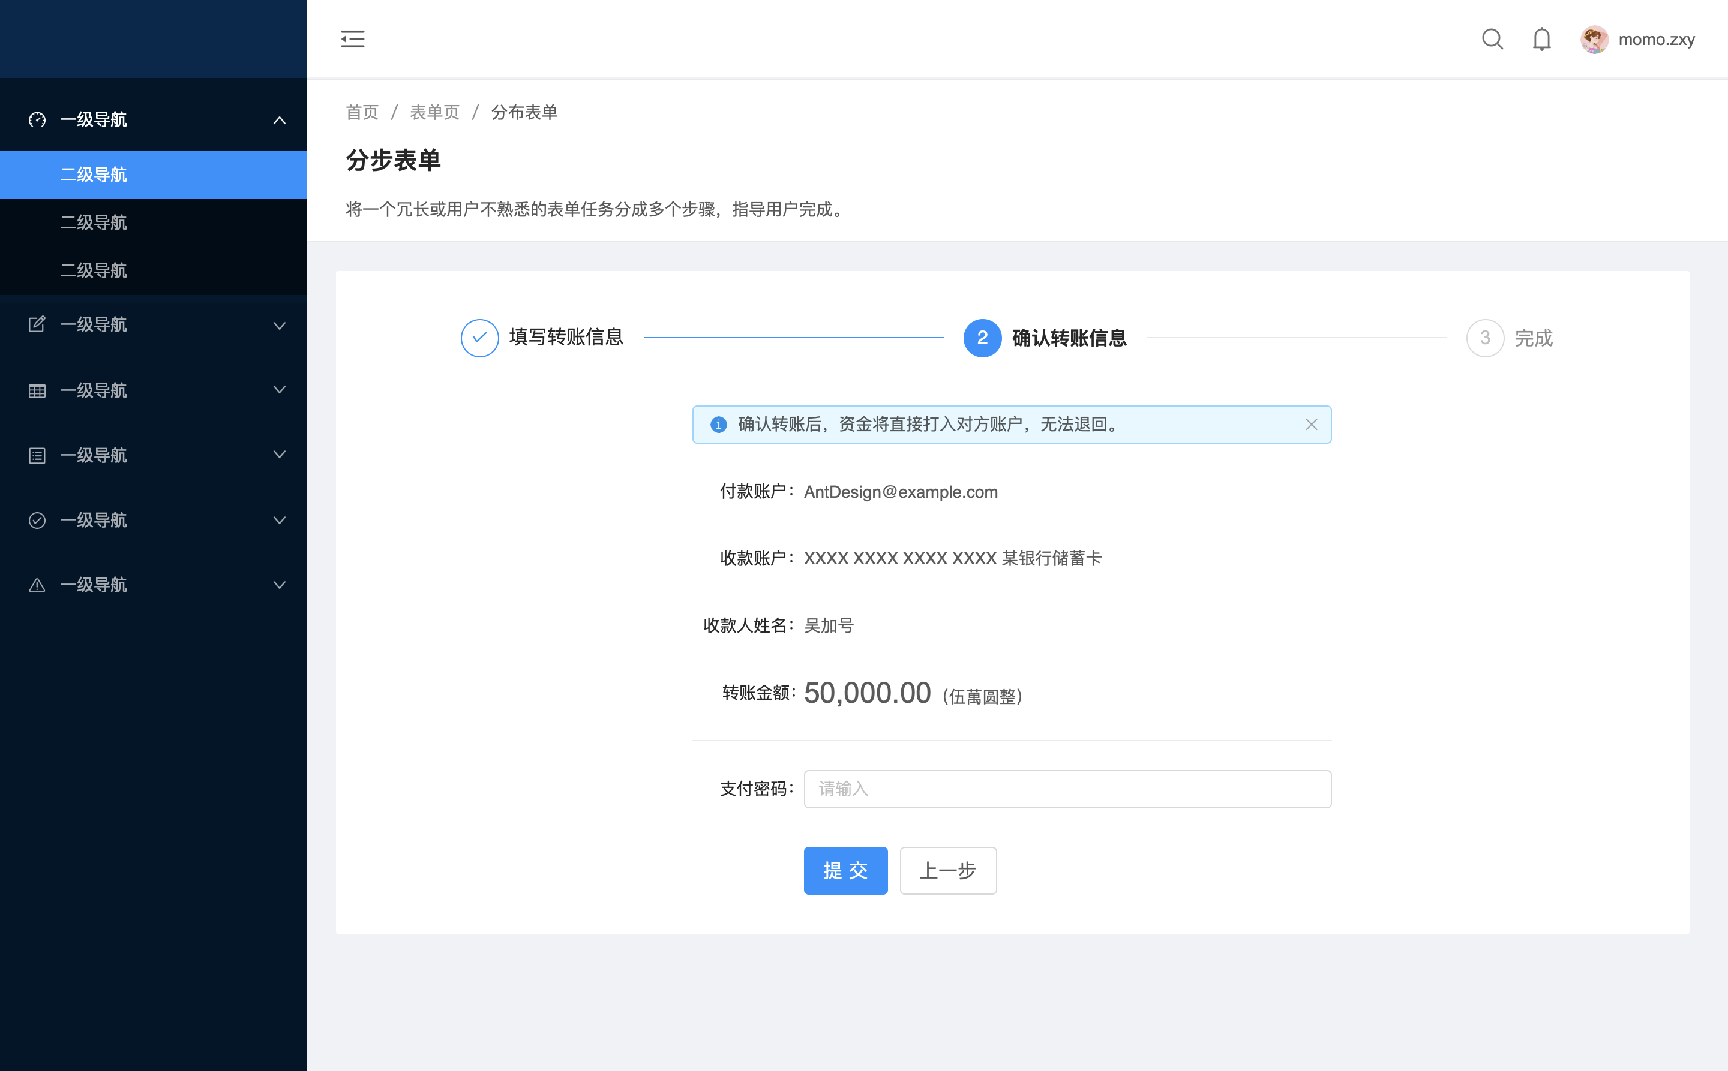Click the 上一步 previous step button

coord(947,870)
